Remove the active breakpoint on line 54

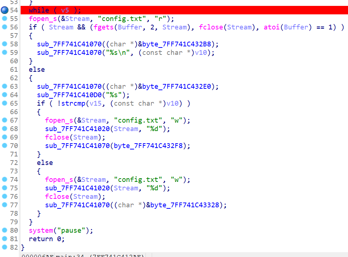point(4,10)
